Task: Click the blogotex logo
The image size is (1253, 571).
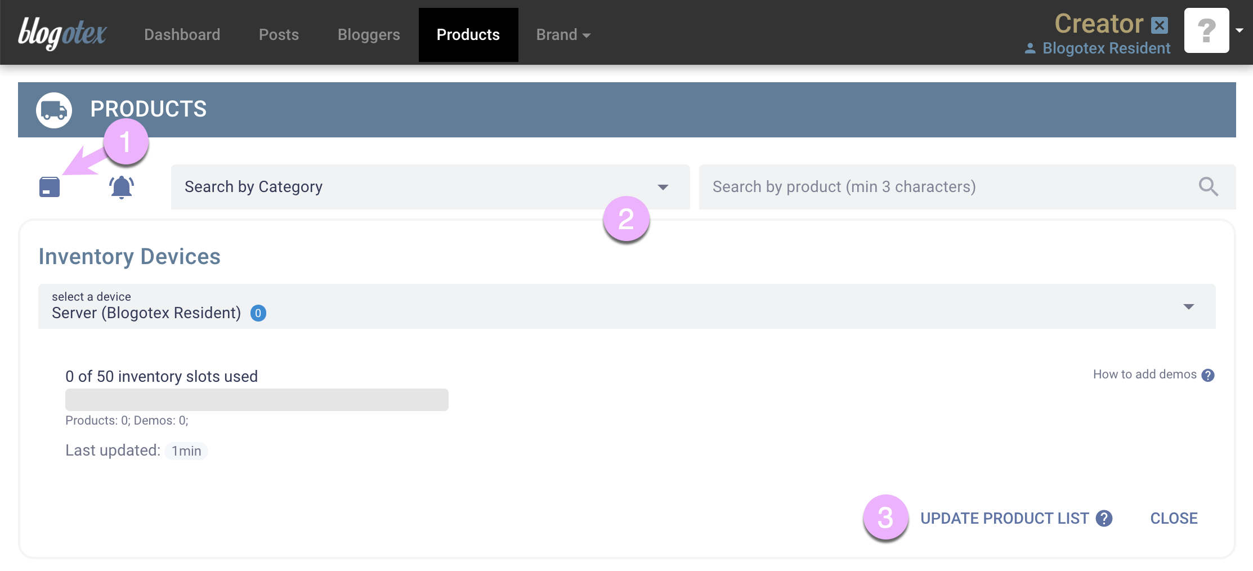Action: tap(62, 33)
